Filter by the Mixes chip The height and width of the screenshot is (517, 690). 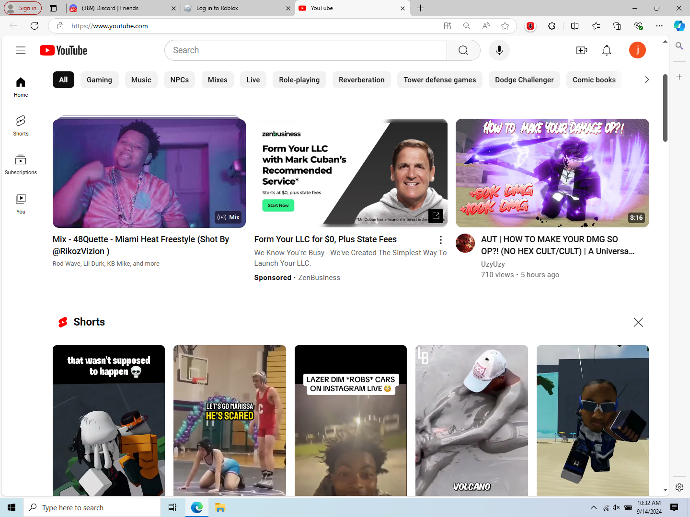[x=218, y=80]
